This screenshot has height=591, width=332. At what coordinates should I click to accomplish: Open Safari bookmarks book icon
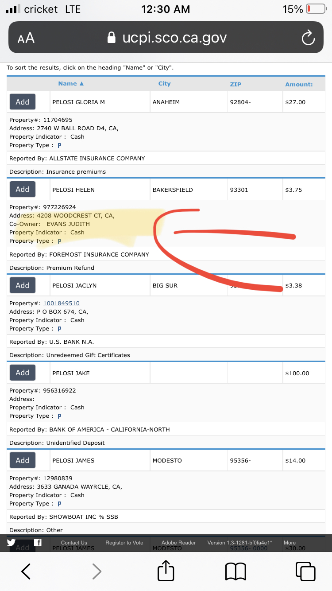(x=235, y=572)
